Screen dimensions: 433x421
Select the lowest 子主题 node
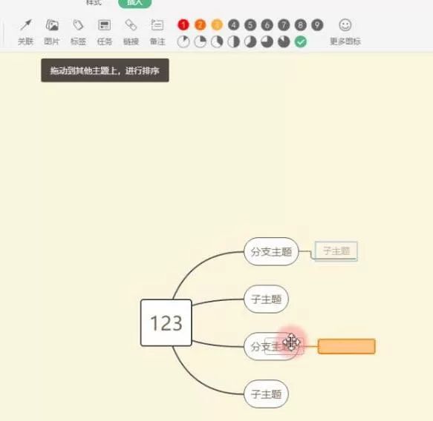tap(266, 394)
